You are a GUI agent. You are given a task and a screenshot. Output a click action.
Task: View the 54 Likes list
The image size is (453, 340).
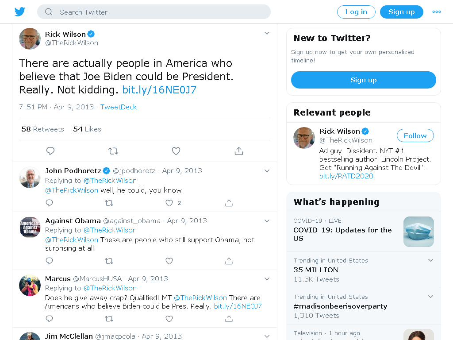pyautogui.click(x=87, y=129)
